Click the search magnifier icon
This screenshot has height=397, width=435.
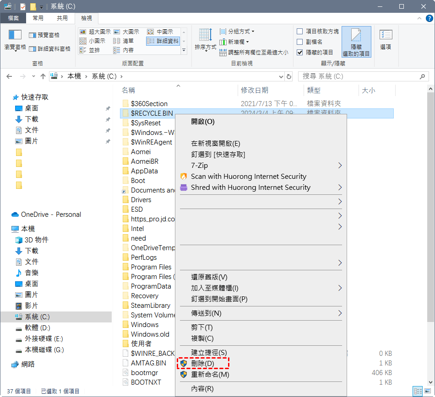coord(422,76)
